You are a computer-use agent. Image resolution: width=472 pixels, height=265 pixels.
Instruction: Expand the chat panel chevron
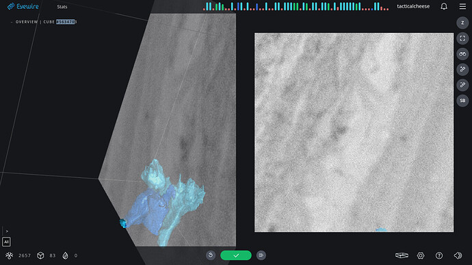[7, 231]
